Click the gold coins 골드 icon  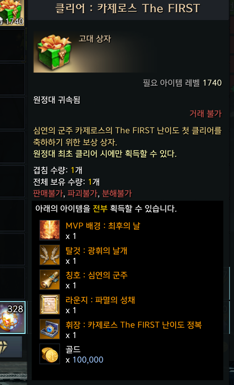coord(50,354)
